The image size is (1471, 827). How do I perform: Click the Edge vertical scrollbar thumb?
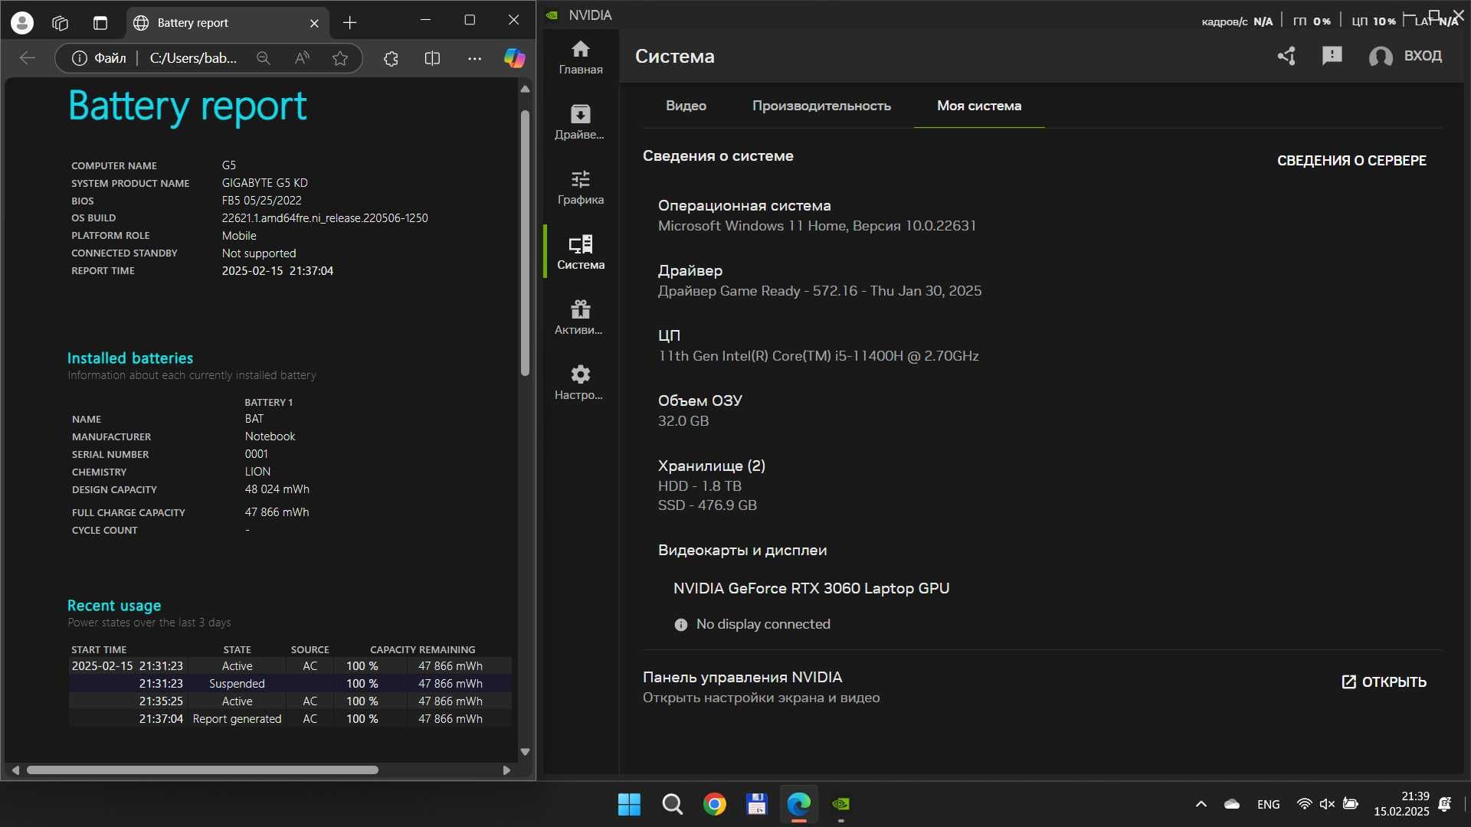tap(525, 243)
